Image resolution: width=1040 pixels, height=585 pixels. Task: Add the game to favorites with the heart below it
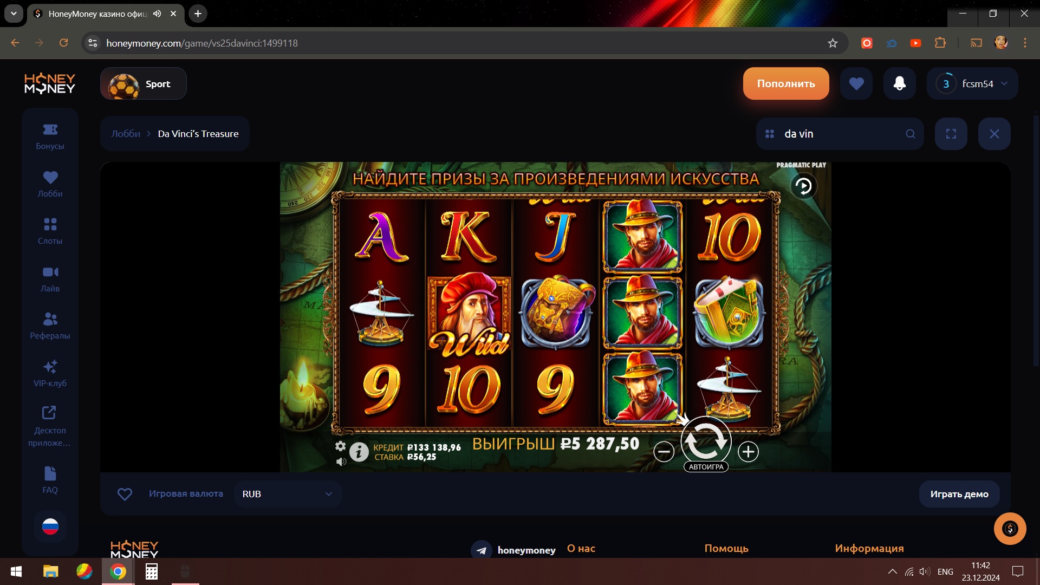(x=125, y=494)
